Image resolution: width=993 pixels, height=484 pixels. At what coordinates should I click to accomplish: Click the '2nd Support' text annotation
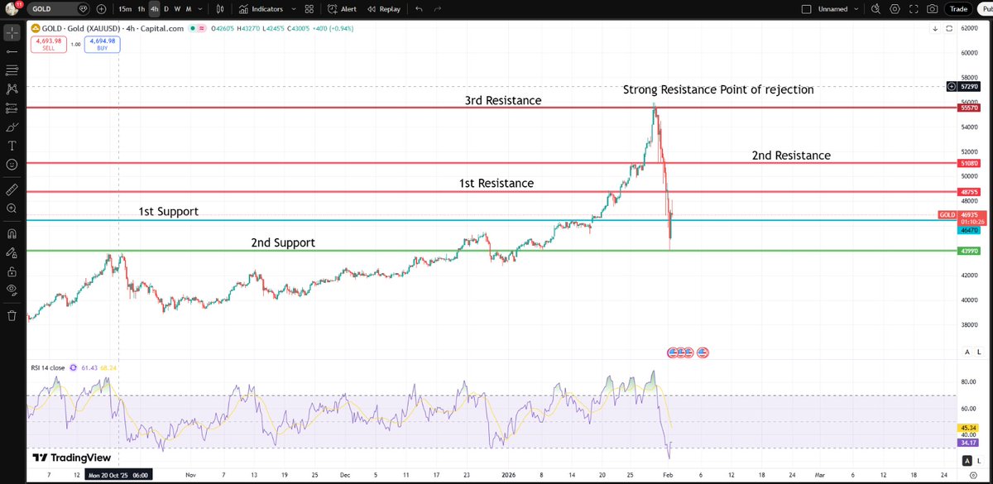click(x=283, y=243)
